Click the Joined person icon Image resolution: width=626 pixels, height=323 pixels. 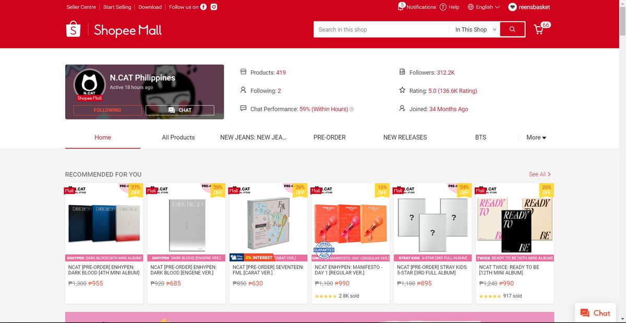tap(402, 109)
